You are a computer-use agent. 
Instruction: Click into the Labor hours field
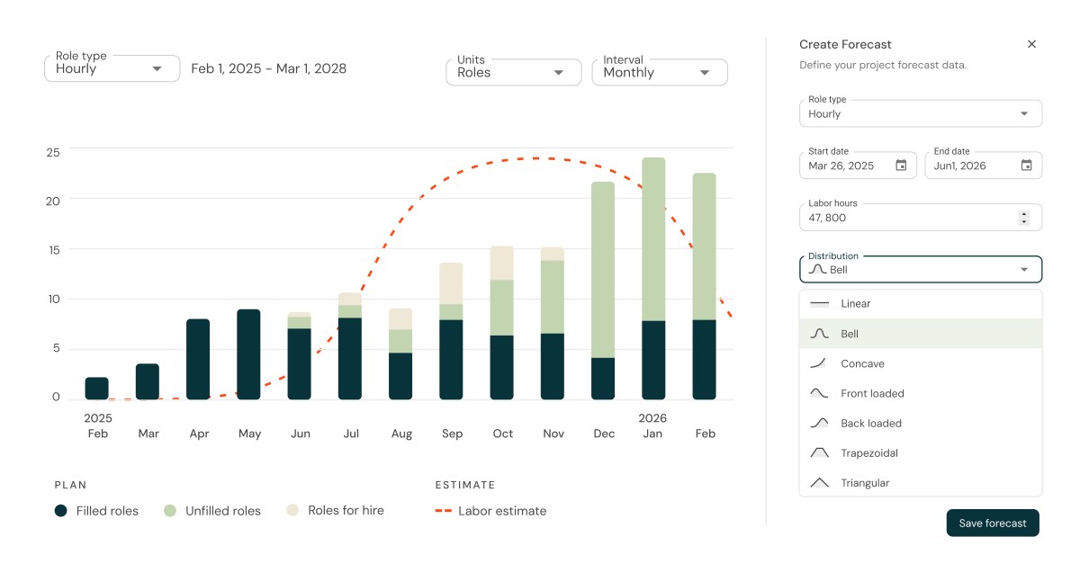(921, 217)
